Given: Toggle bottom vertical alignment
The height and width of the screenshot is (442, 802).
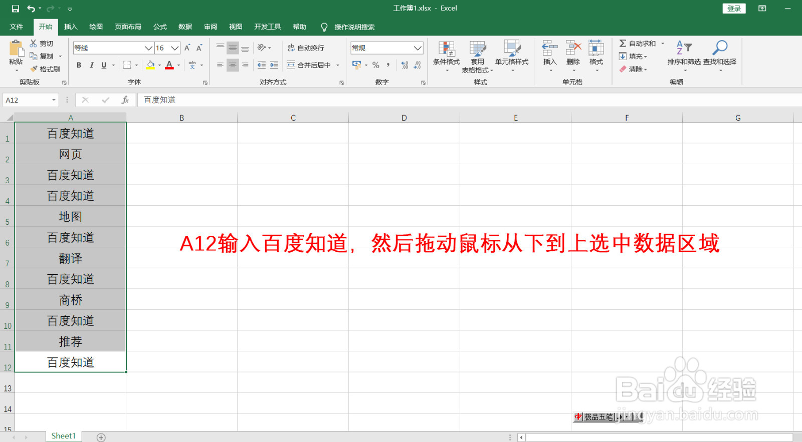Looking at the screenshot, I should [245, 48].
